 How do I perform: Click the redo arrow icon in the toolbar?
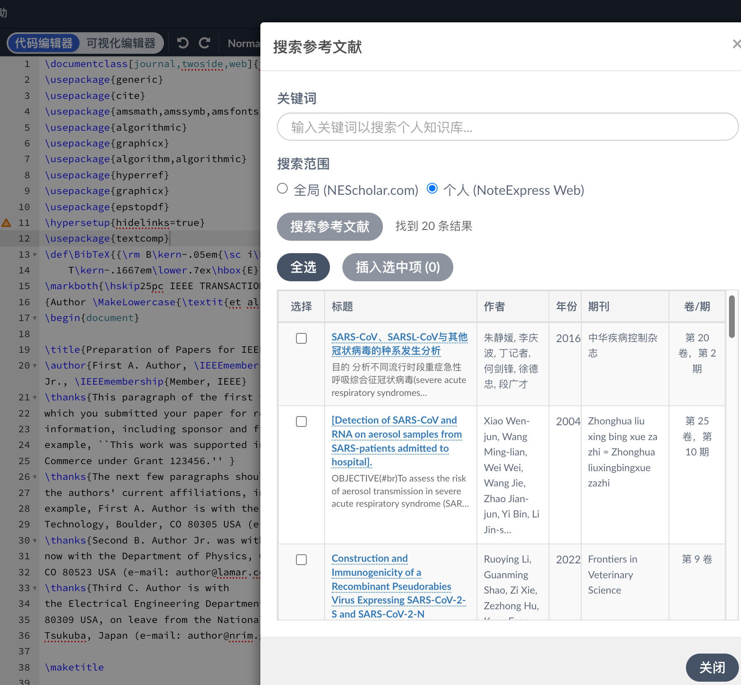[204, 43]
